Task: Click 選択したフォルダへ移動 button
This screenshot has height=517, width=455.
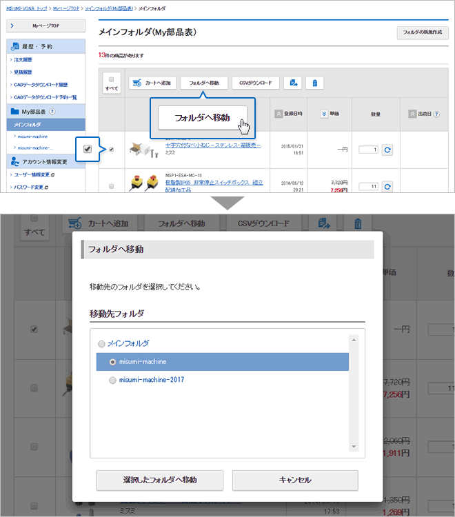Action: (160, 480)
